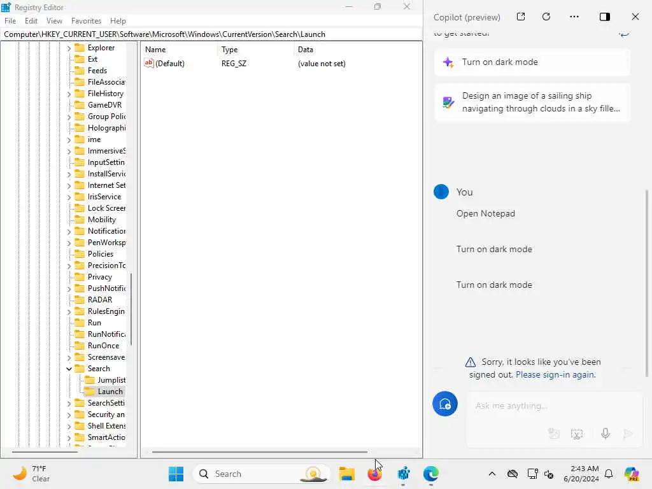Choose the sailing ship image suggestion
The width and height of the screenshot is (652, 489).
point(532,103)
